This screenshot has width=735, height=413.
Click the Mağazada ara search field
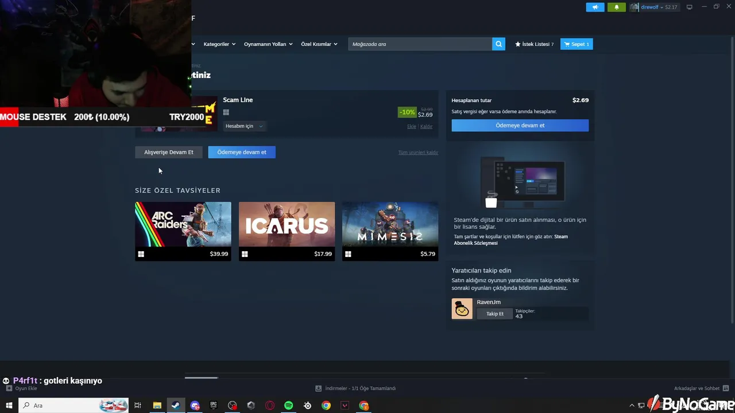420,44
